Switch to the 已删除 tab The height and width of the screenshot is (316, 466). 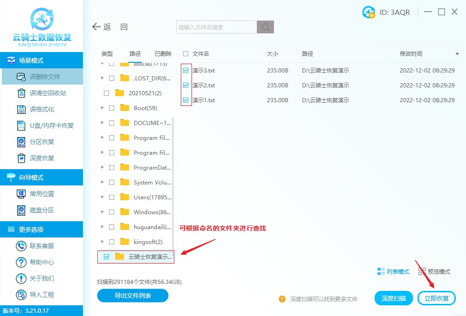point(163,54)
